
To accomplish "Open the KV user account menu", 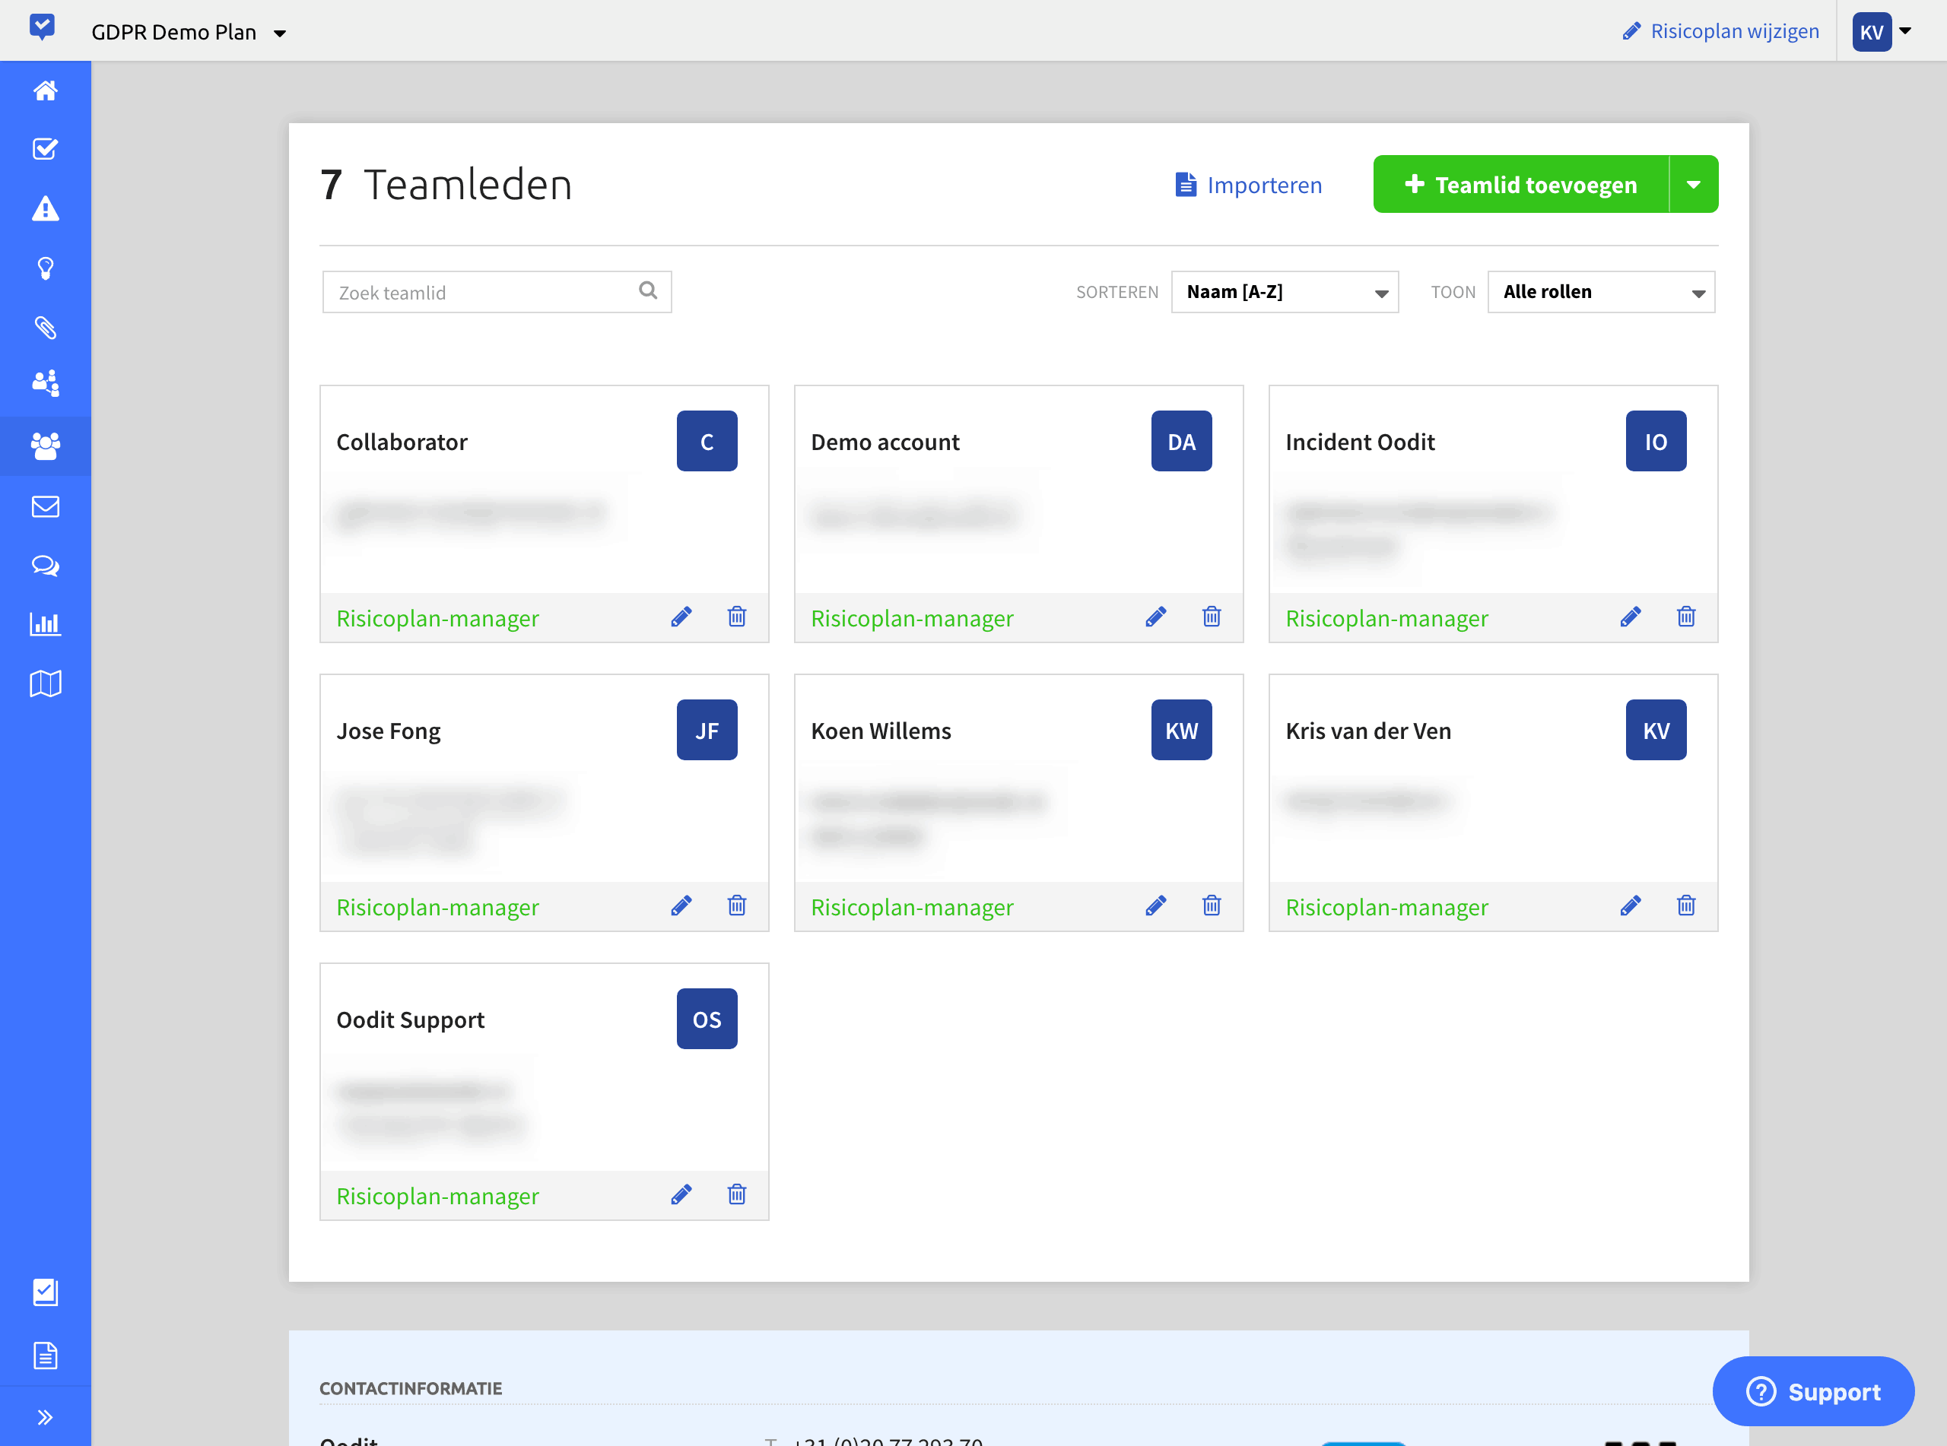I will [x=1882, y=31].
